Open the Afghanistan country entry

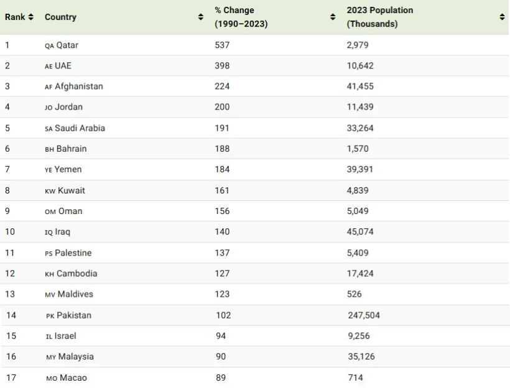(x=79, y=86)
